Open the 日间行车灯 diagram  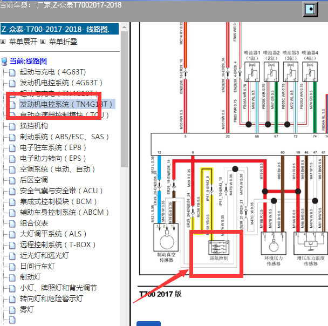click(x=37, y=267)
